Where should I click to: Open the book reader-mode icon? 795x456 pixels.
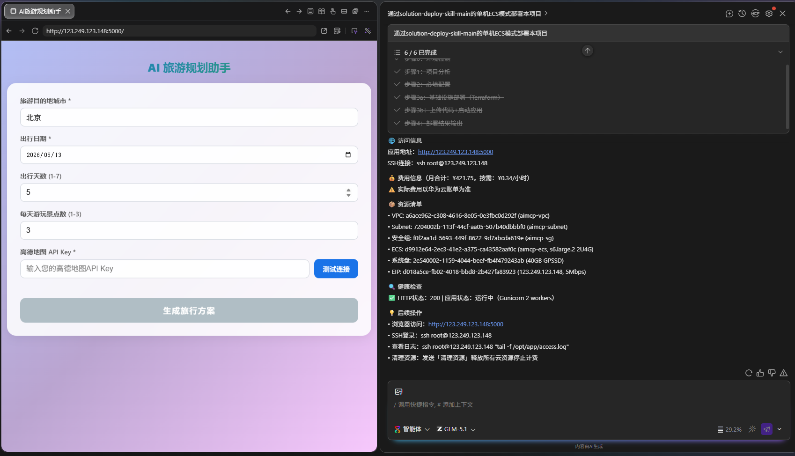point(322,11)
